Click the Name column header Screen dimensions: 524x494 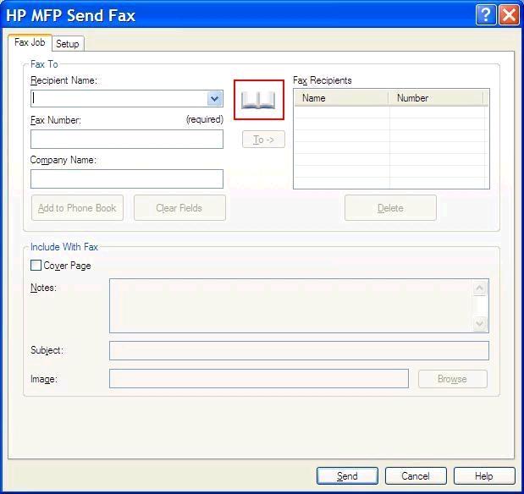341,98
